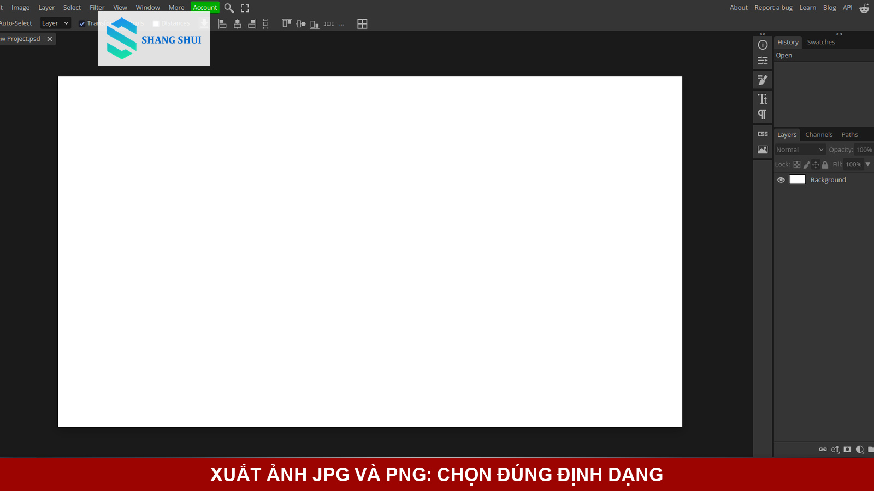The width and height of the screenshot is (874, 491).
Task: Click the grid layout icon
Action: pos(362,24)
